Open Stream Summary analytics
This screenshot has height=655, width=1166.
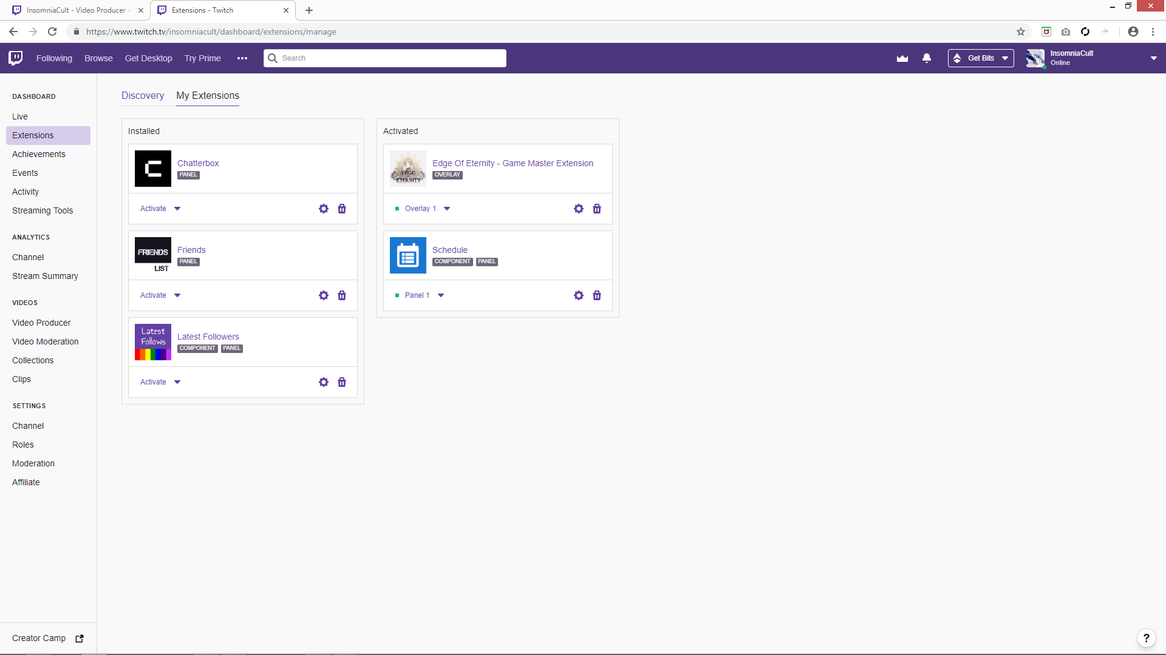(x=45, y=276)
